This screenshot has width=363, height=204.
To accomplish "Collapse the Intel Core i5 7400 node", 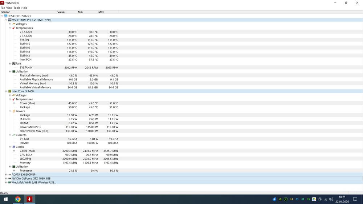I will (6, 91).
